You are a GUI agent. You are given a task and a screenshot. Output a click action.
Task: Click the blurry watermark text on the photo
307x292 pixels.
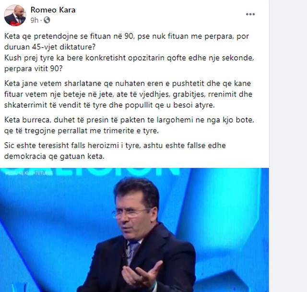click(29, 173)
